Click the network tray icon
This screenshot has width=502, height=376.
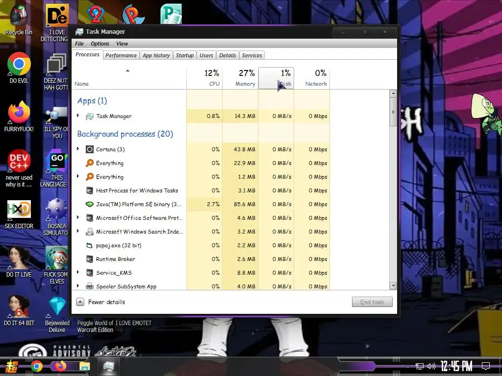click(420, 366)
